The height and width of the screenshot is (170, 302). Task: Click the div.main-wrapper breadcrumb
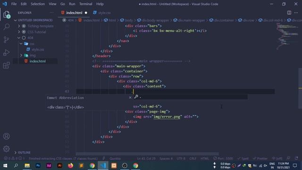tap(189, 20)
